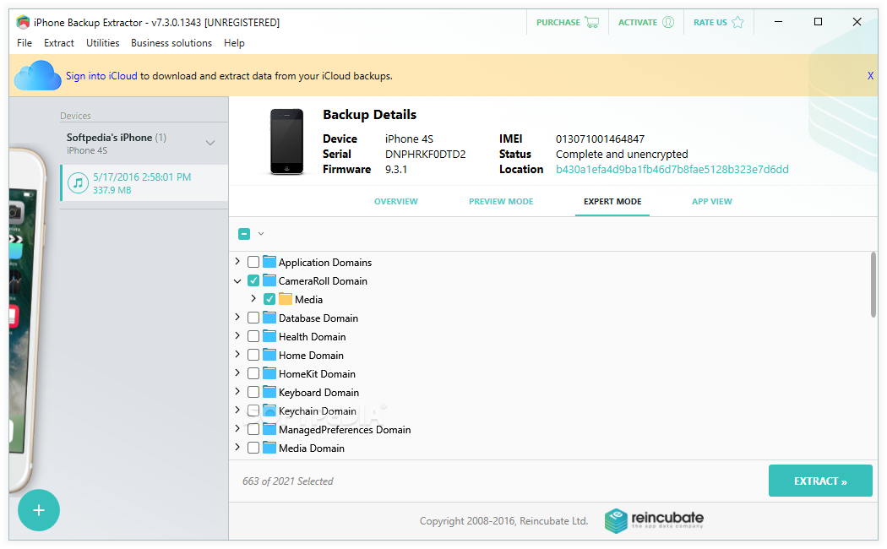Expand the HomeKit Domain node
Screen dimensions: 887x549
[237, 373]
